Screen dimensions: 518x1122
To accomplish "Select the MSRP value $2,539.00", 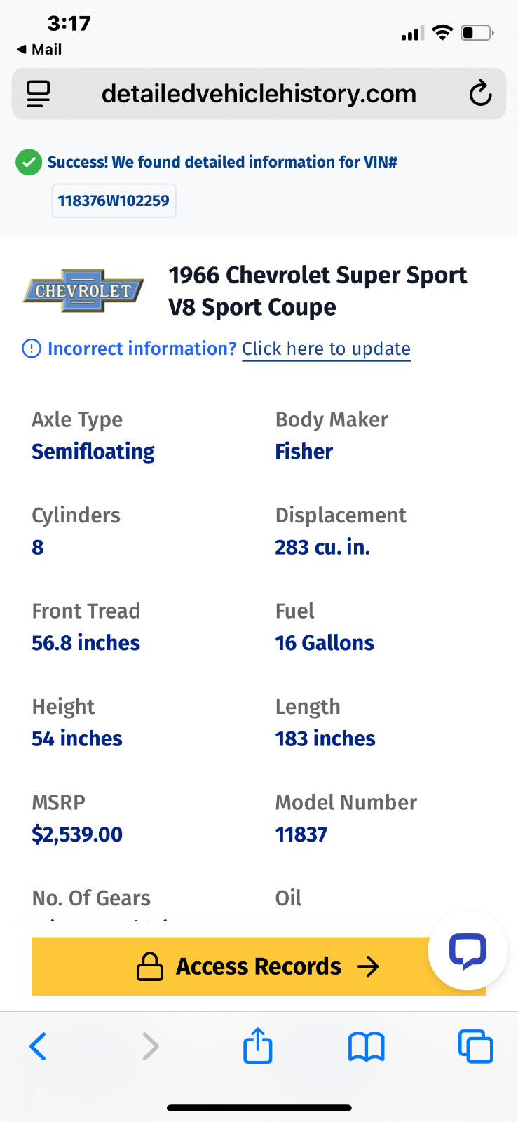I will (x=77, y=834).
